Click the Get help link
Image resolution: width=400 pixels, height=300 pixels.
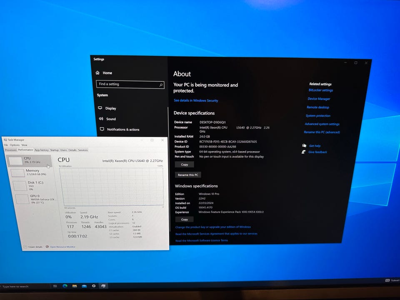click(315, 146)
